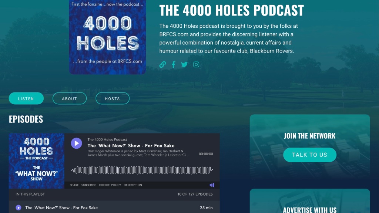This screenshot has height=213, width=379.
Task: Click the 'EPISODES' section heading
Action: click(26, 119)
